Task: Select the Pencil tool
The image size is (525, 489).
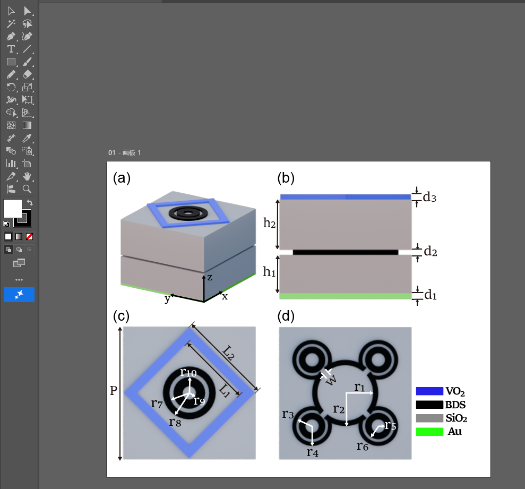Action: (x=11, y=75)
